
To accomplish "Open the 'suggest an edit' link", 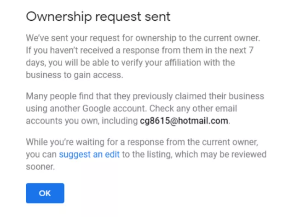I will [89, 154].
